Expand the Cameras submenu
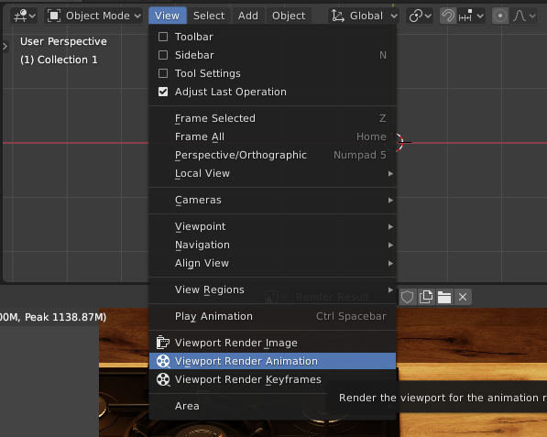This screenshot has width=547, height=437. (272, 201)
